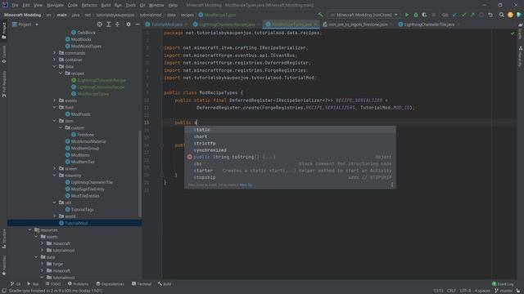This screenshot has height=294, width=524.
Task: Collapse the recipes folder arrow
Action: tap(61, 73)
